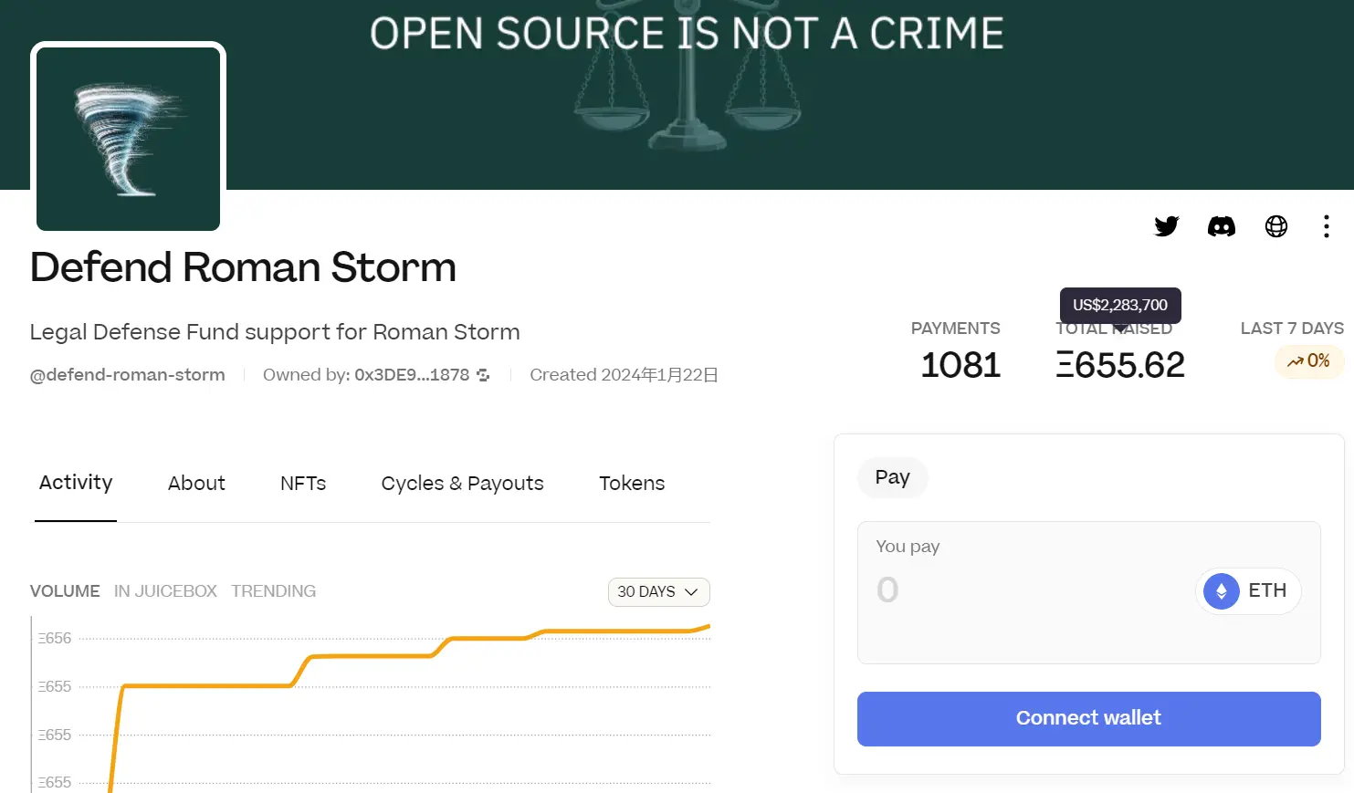
Task: View the Tokens tab
Action: pos(631,483)
